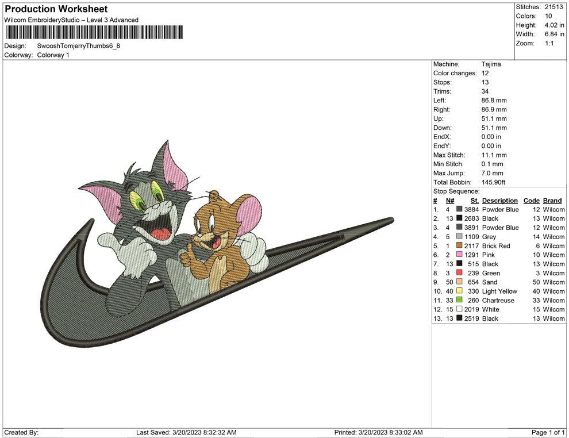Select the Right value 86.9 mm
The image size is (569, 438).
pyautogui.click(x=494, y=110)
